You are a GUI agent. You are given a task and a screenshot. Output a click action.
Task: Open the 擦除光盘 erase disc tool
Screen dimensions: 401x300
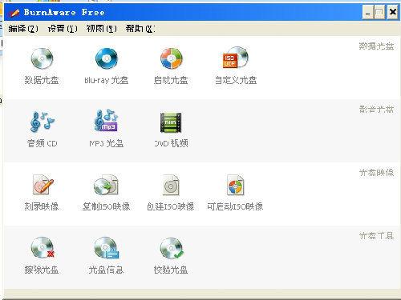tap(43, 248)
